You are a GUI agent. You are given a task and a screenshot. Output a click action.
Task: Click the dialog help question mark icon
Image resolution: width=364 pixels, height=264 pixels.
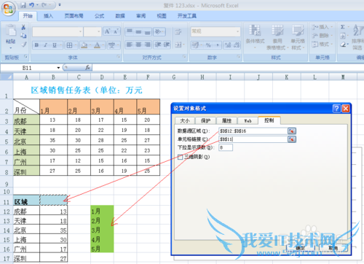point(336,109)
